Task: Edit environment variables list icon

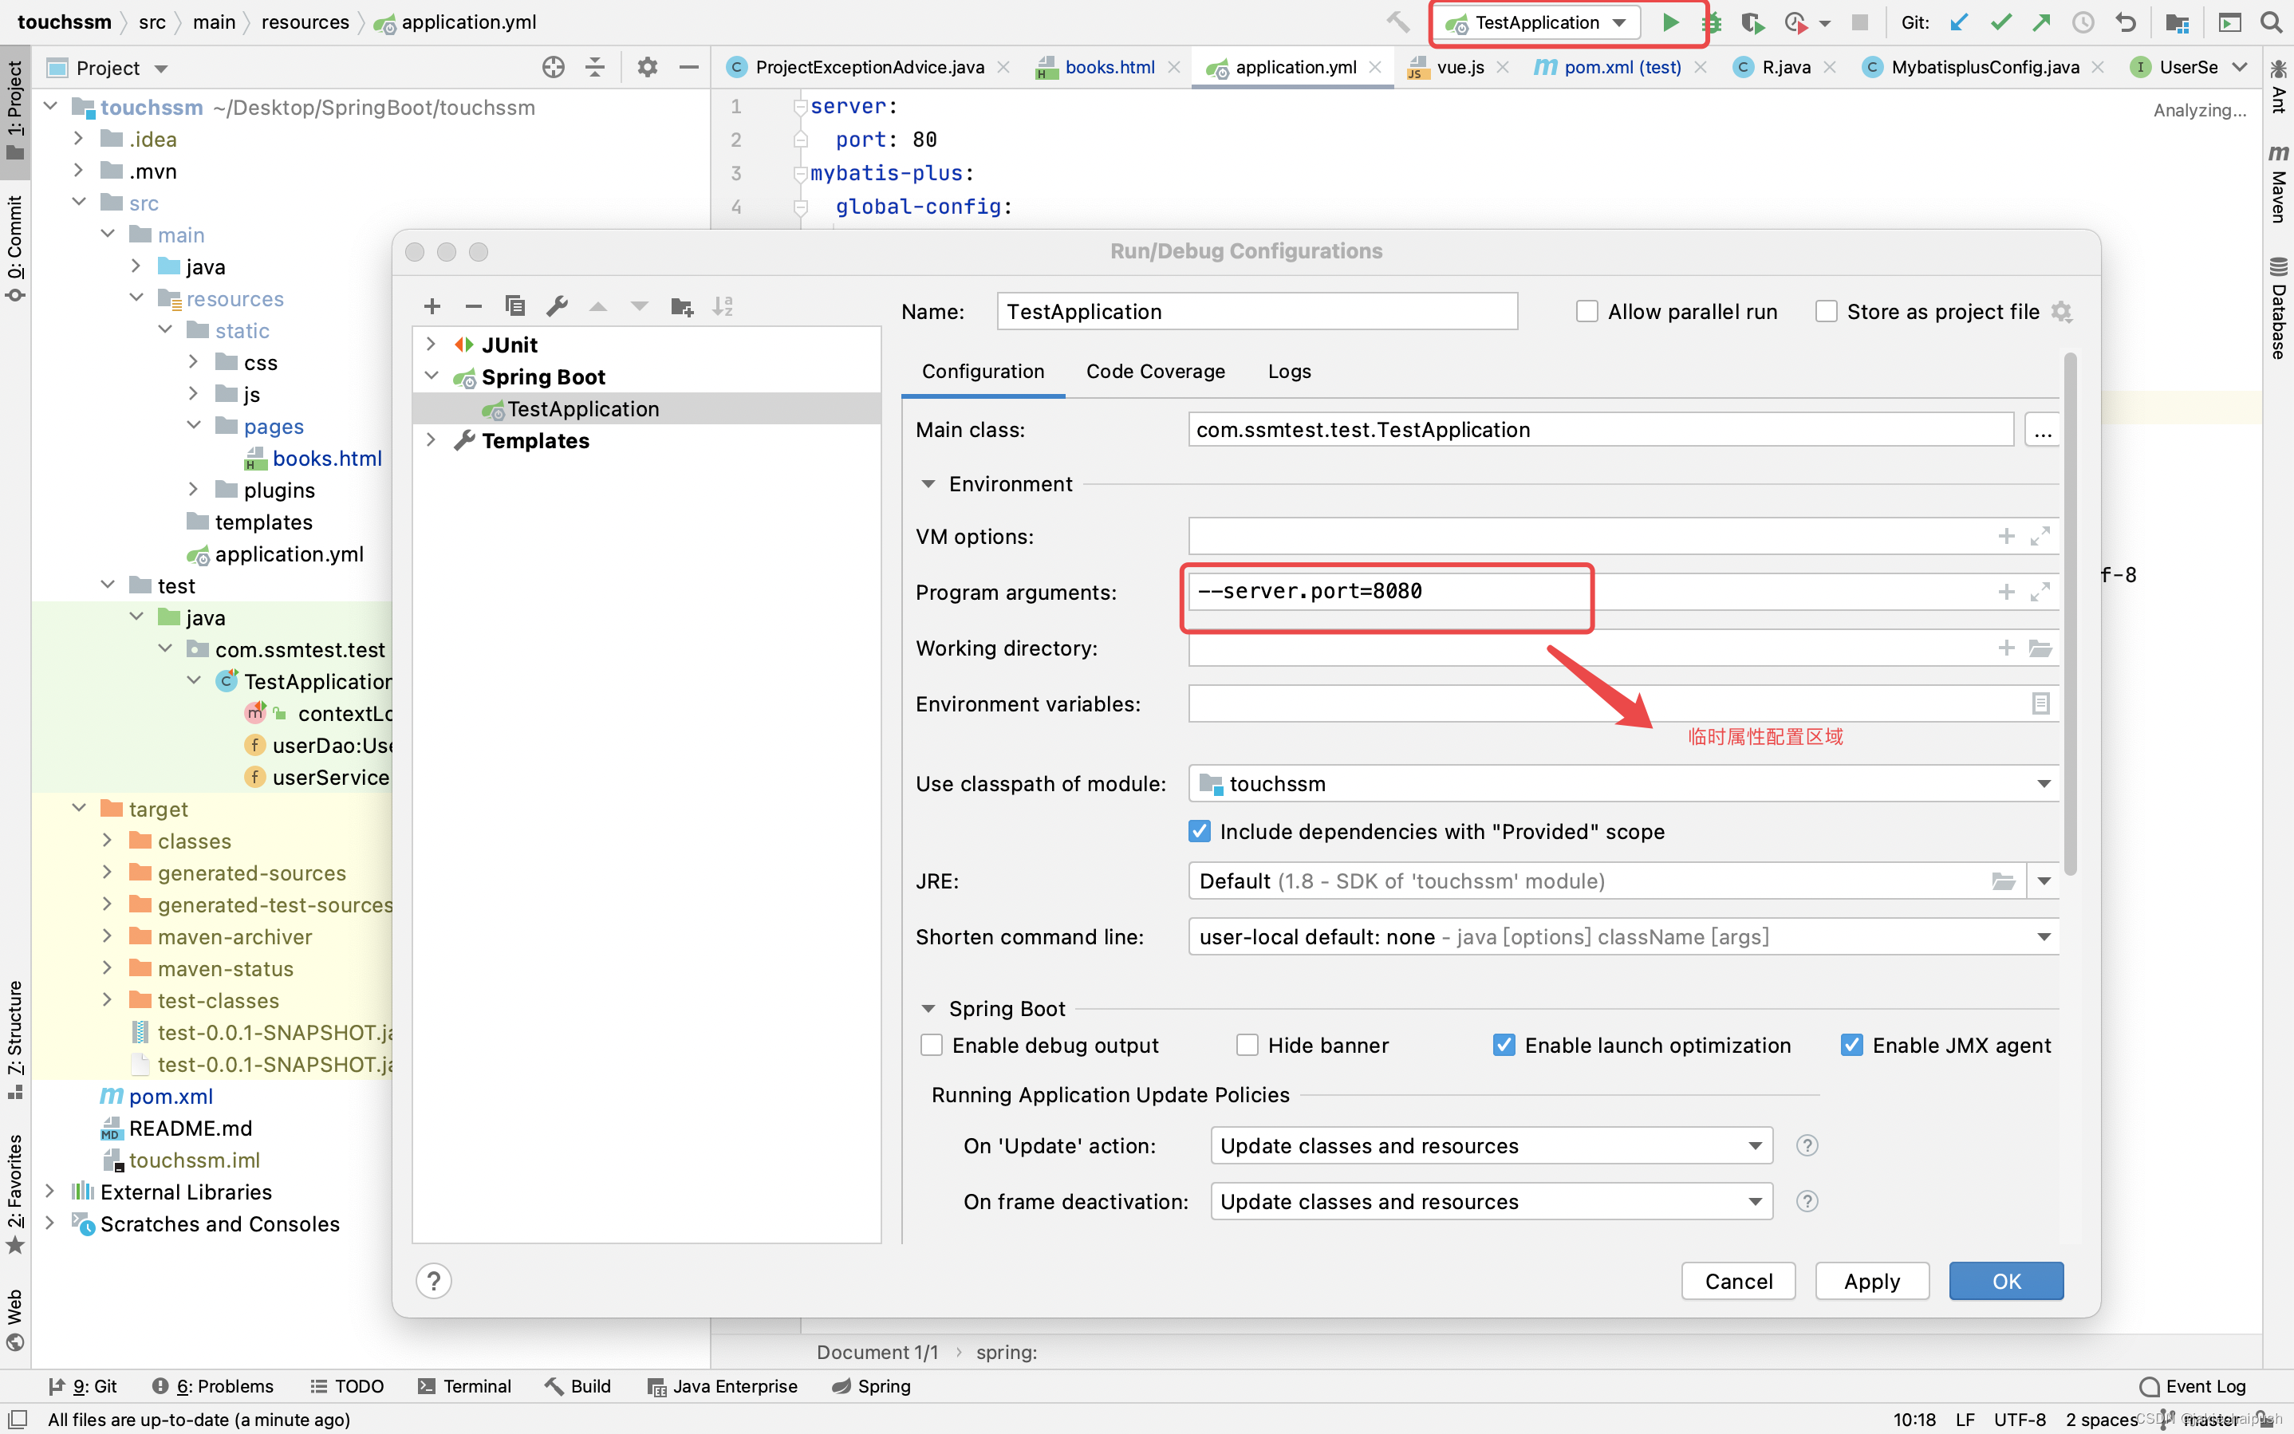Action: tap(2041, 703)
